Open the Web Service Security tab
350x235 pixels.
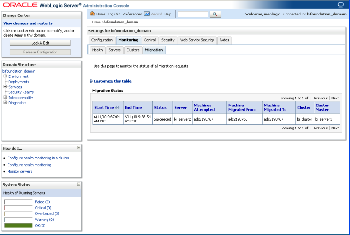pyautogui.click(x=197, y=40)
